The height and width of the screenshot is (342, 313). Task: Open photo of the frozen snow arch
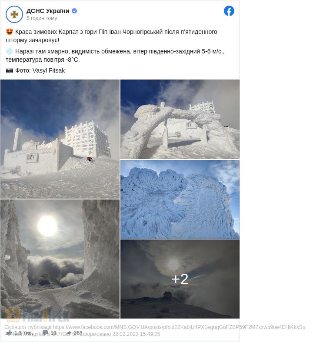pyautogui.click(x=180, y=119)
